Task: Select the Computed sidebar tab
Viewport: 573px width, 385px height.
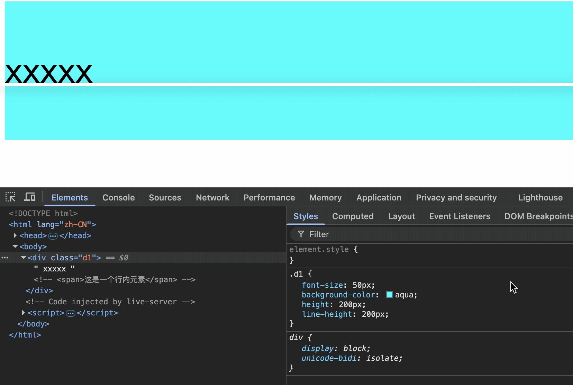Action: (353, 216)
